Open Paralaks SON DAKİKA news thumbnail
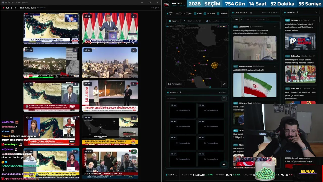 tap(300, 41)
